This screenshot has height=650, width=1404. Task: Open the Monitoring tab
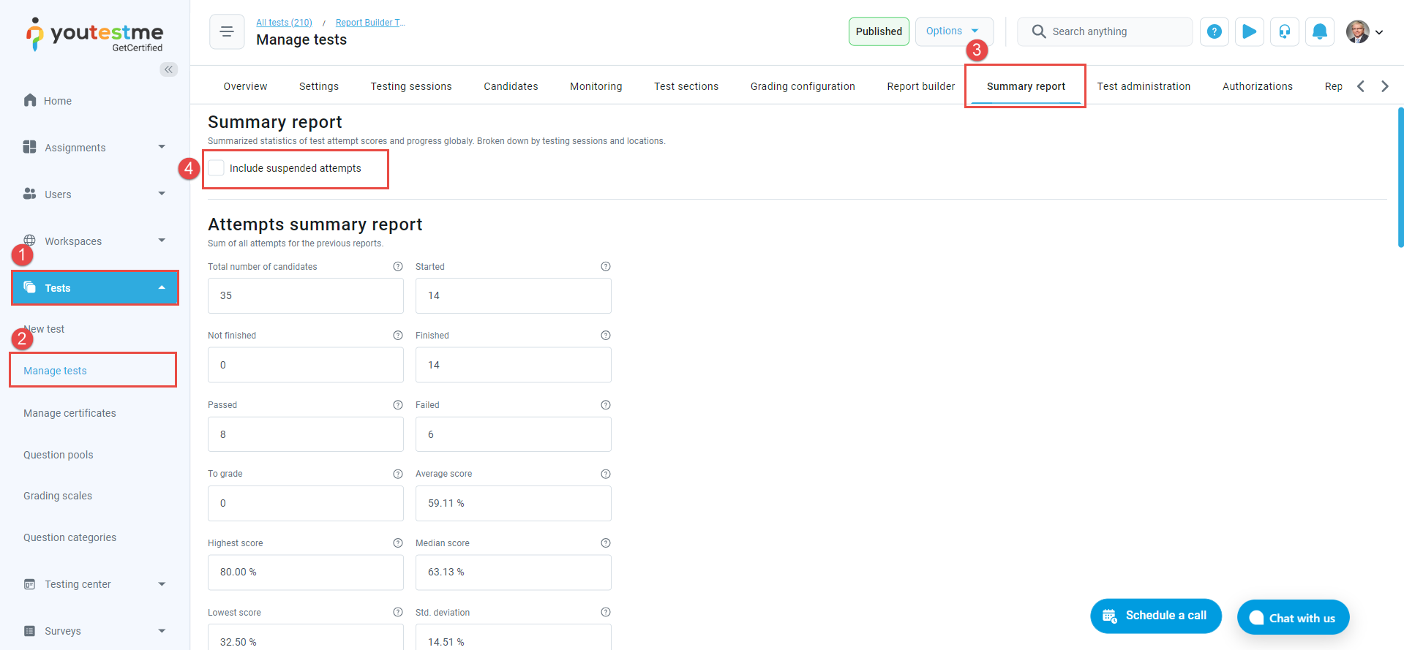point(596,86)
